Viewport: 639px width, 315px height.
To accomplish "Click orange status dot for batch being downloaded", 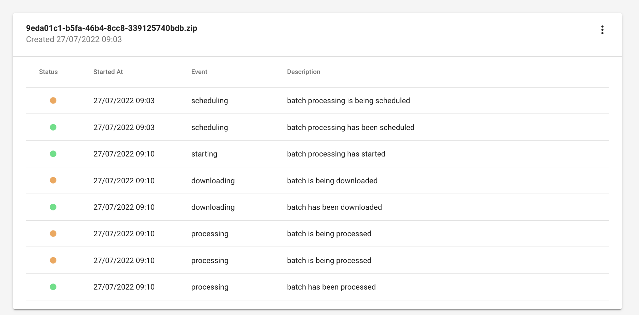I will tap(53, 180).
